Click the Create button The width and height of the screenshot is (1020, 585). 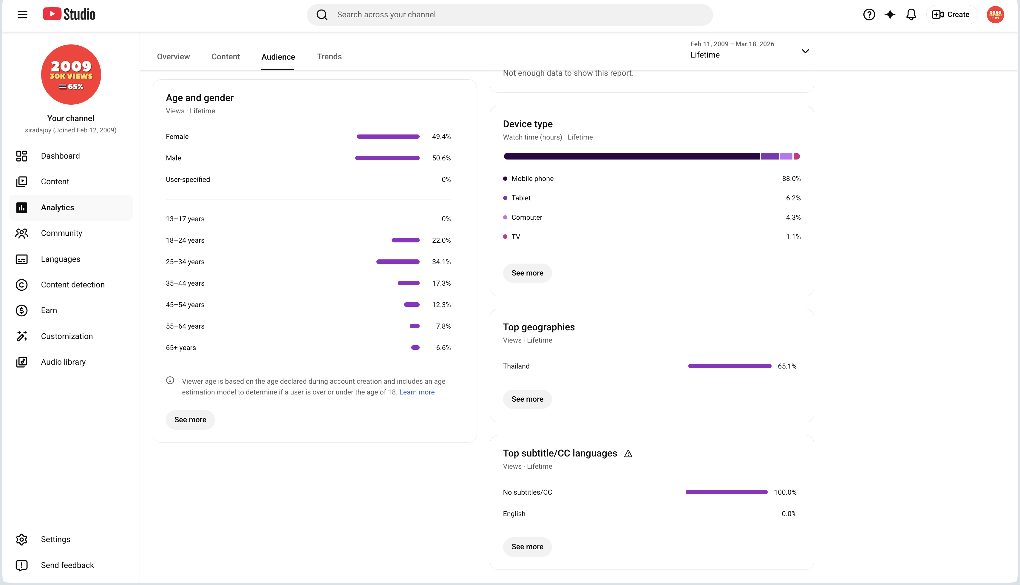click(x=951, y=15)
